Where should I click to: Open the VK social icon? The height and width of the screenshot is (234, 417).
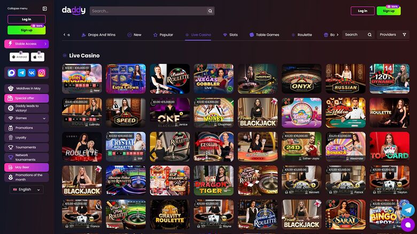pos(32,72)
